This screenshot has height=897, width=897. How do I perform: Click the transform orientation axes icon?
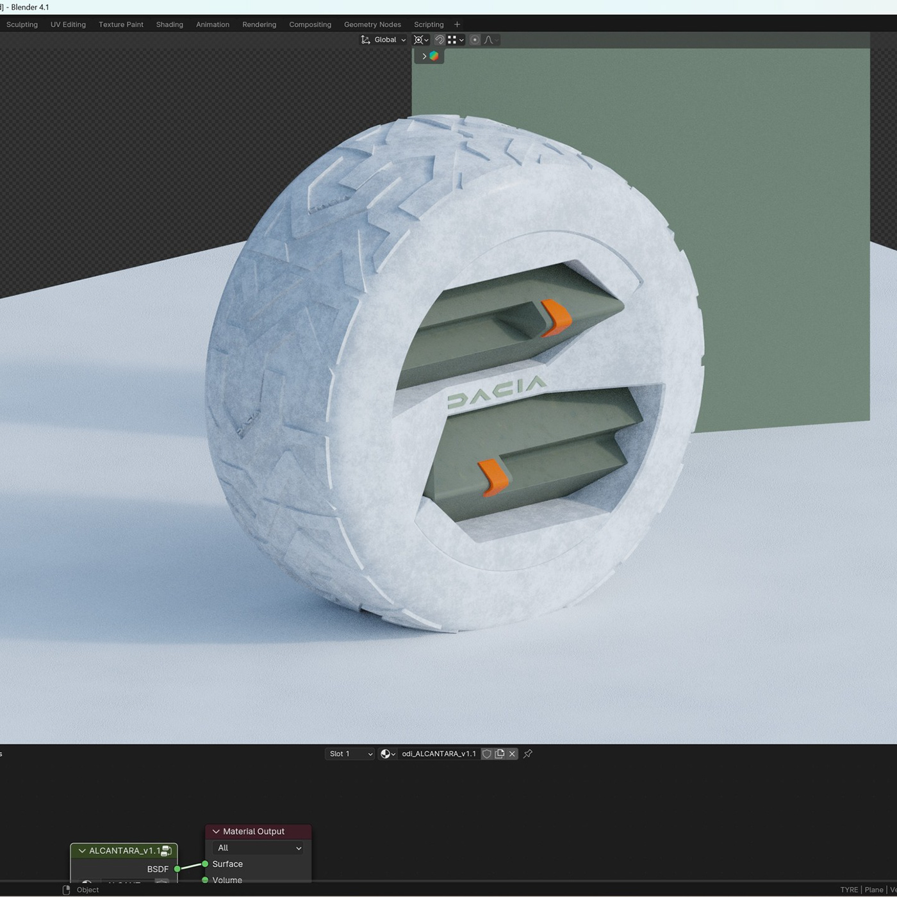pyautogui.click(x=365, y=40)
